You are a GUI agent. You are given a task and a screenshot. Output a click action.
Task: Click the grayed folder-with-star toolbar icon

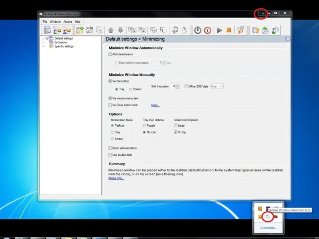[x=89, y=30]
